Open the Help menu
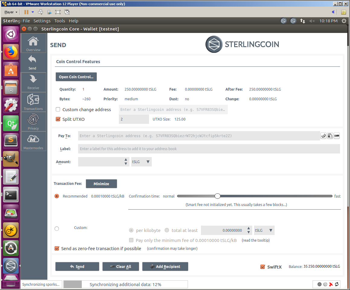Screen dimensions: 350x290 [73, 21]
